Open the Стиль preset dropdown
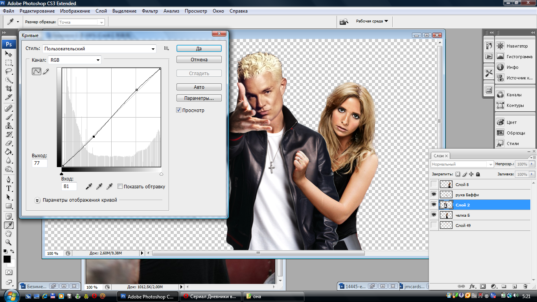 99,49
